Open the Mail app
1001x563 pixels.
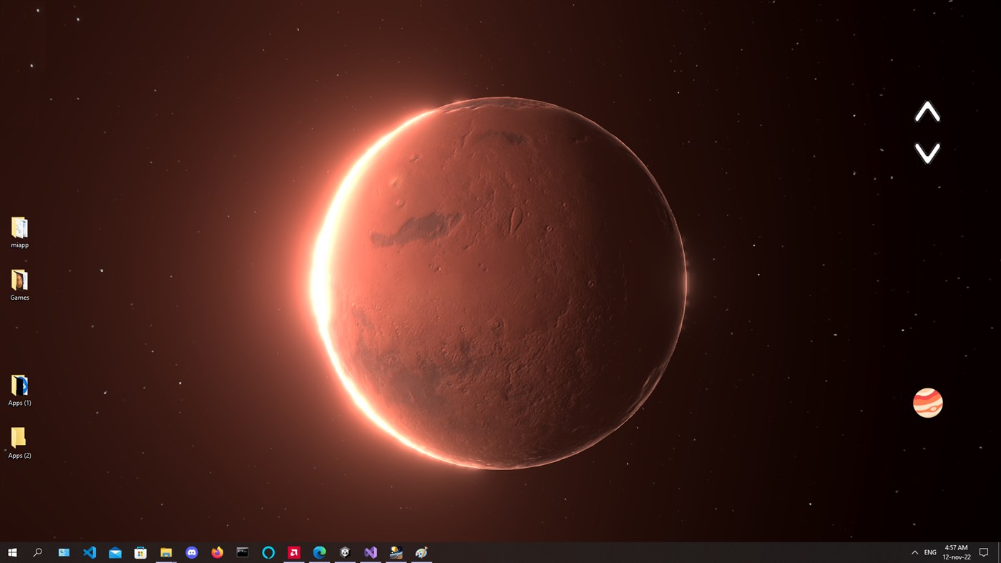tap(115, 552)
